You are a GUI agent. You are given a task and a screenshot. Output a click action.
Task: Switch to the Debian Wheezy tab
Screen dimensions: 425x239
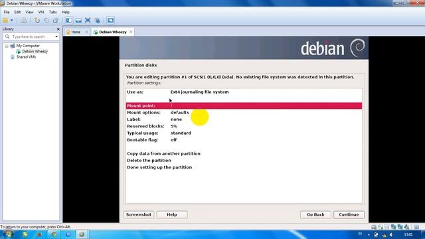tap(112, 32)
